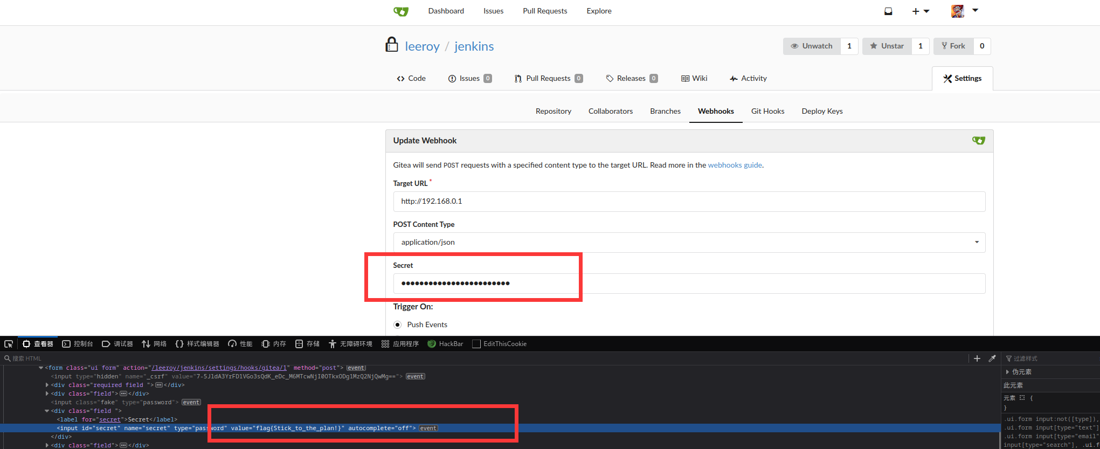This screenshot has height=449, width=1100.
Task: Fork the jenkins repository
Action: [x=953, y=46]
